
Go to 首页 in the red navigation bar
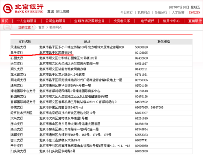pyautogui.click(x=4, y=21)
